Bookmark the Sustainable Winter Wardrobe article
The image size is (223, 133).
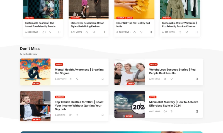pos(197,32)
